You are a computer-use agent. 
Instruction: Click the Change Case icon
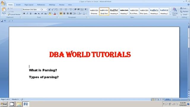coord(46,13)
